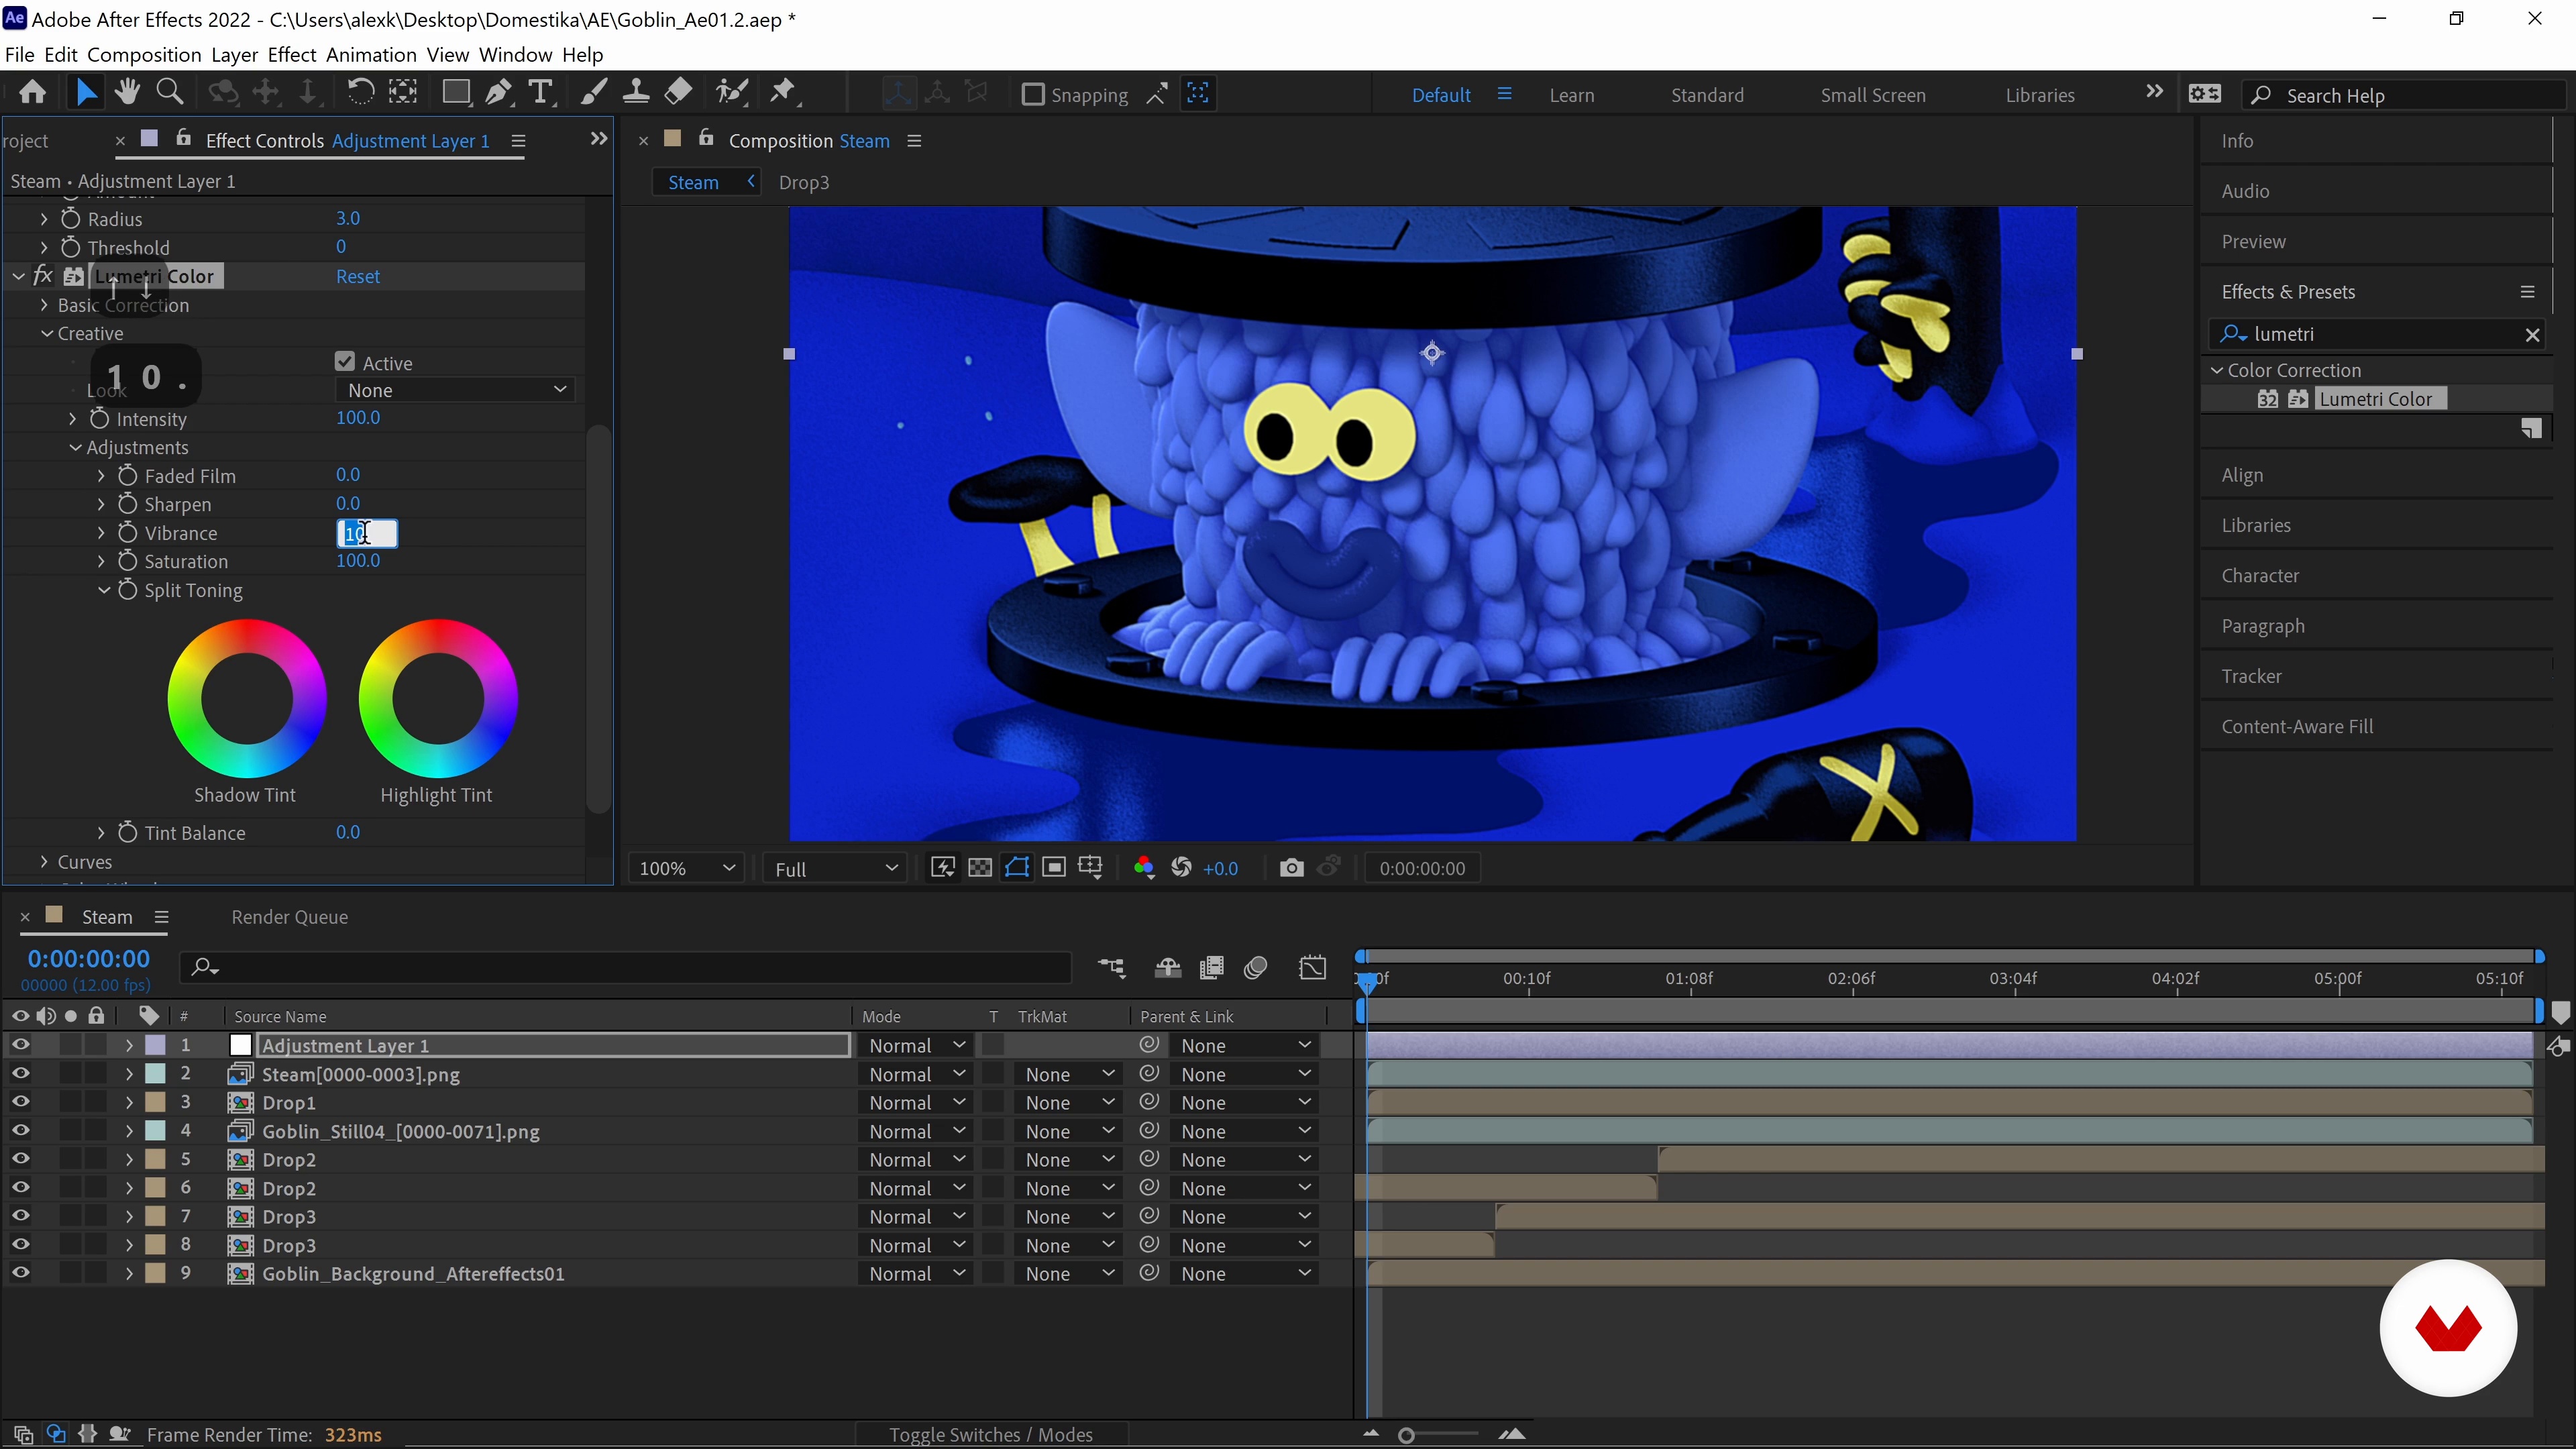Screen dimensions: 2576x1449
Task: Click the Saturation stopwatch icon
Action: point(128,561)
